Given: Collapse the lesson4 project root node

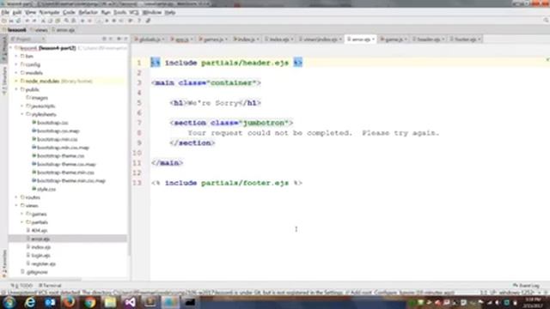Looking at the screenshot, I should pos(11,48).
